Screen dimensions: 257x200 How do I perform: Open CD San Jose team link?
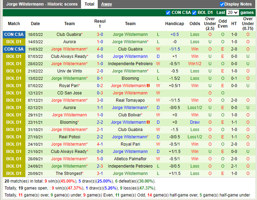click(x=70, y=93)
